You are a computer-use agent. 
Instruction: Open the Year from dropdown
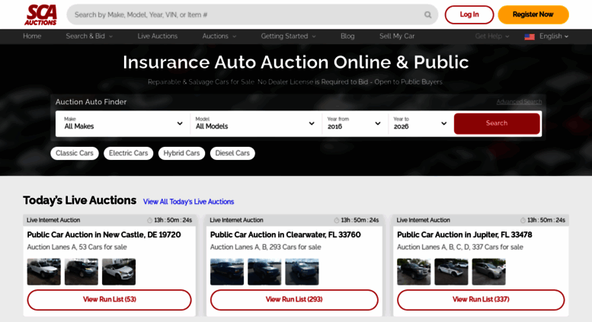point(354,123)
